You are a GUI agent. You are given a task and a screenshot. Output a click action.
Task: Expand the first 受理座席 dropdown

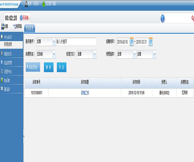(134, 54)
